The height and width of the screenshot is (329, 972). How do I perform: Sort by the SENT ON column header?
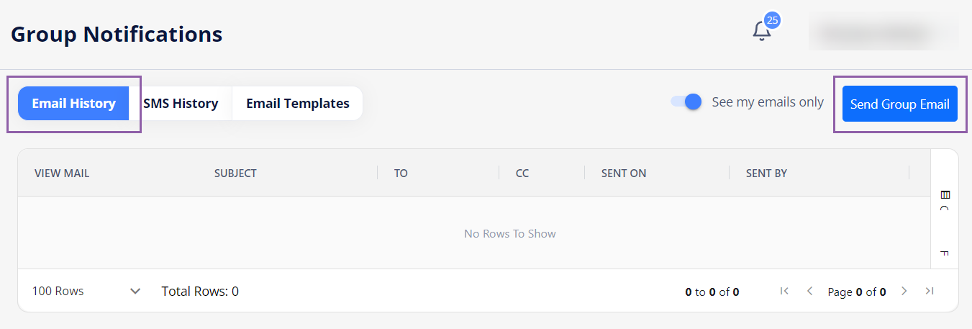click(623, 173)
